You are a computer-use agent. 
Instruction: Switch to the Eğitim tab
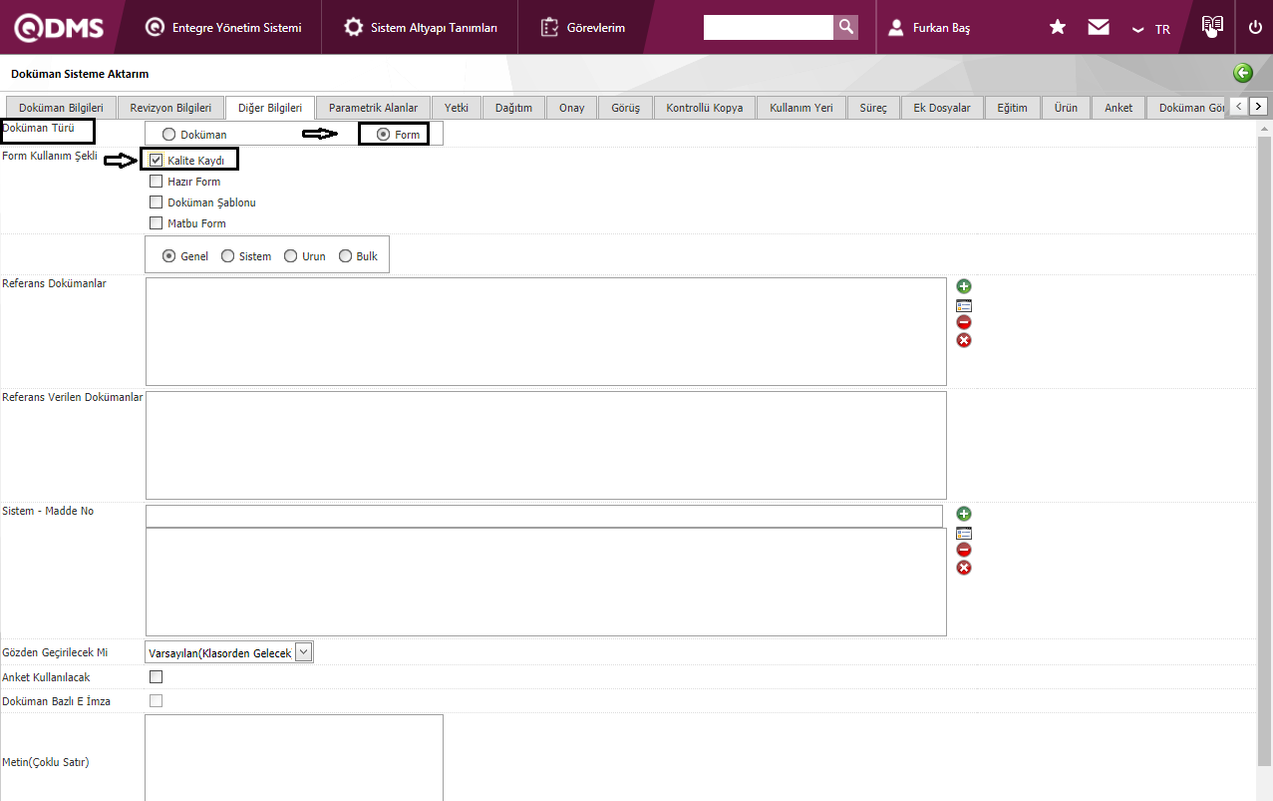point(1013,108)
